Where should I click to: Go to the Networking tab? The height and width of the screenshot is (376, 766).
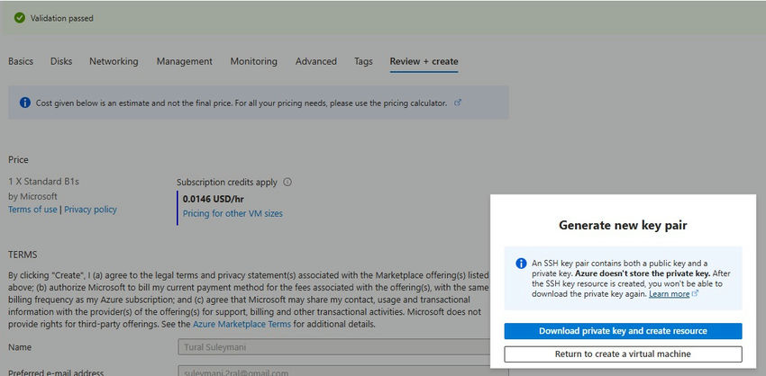[114, 61]
